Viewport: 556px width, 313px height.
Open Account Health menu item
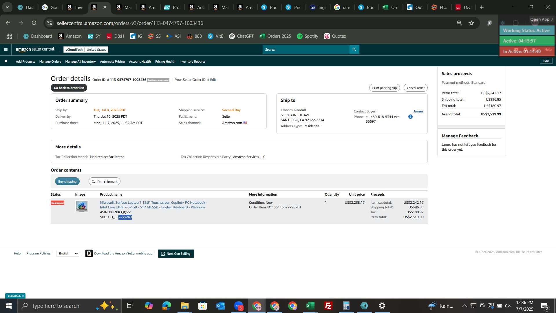[140, 61]
